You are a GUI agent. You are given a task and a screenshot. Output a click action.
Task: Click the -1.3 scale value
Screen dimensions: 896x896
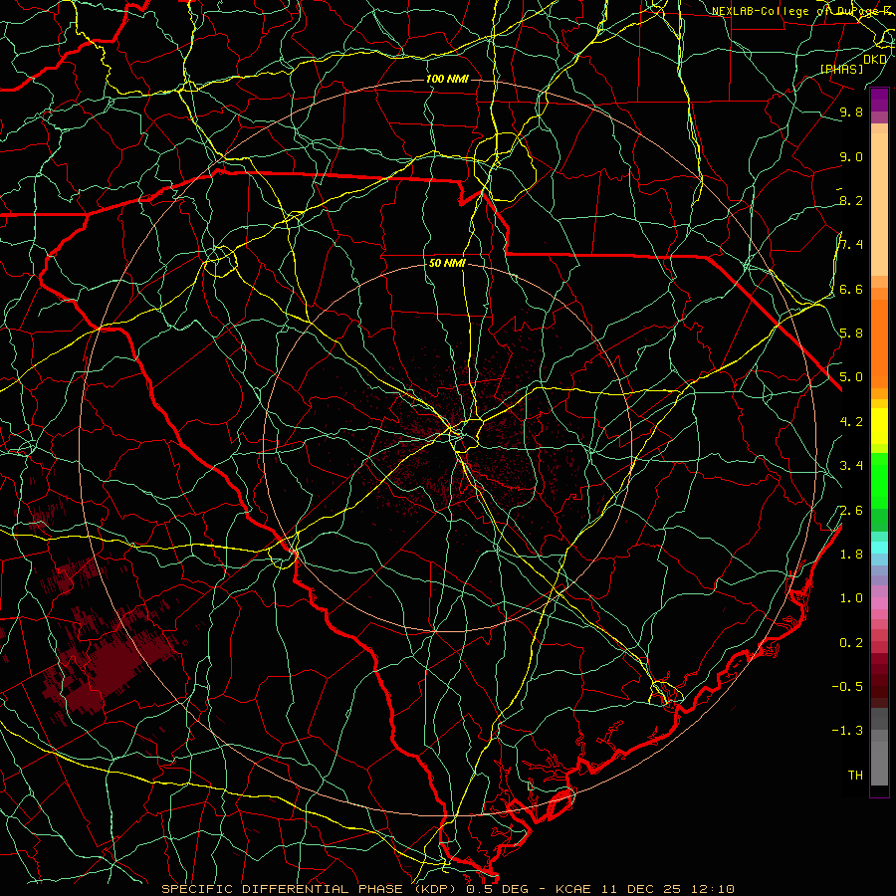[x=847, y=731]
